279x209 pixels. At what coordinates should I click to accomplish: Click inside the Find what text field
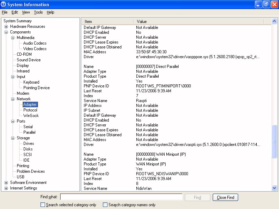pyautogui.click(x=121, y=197)
